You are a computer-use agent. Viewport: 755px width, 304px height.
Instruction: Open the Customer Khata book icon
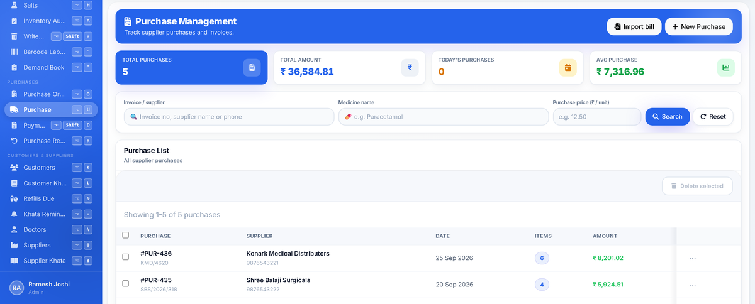[14, 183]
